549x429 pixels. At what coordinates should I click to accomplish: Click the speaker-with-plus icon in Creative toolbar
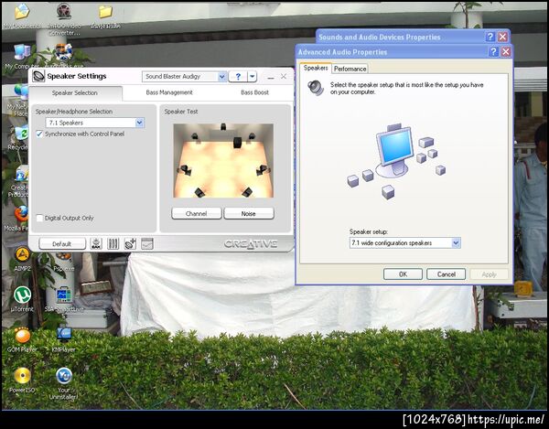click(x=130, y=243)
